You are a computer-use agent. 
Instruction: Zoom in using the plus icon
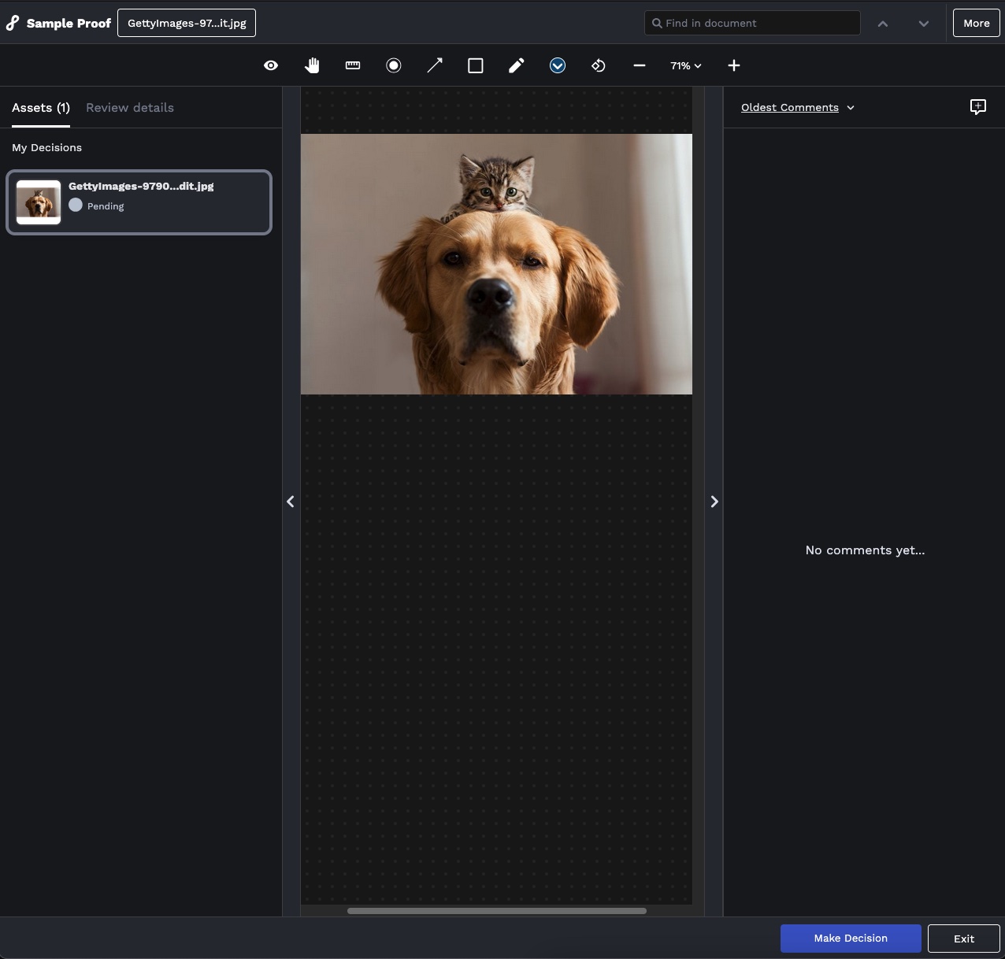coord(734,65)
